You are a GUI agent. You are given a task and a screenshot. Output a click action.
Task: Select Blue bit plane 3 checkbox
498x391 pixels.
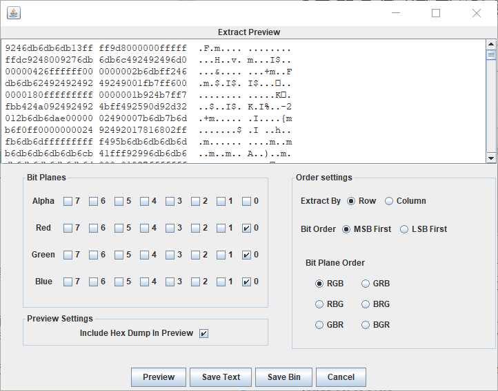[x=170, y=282]
